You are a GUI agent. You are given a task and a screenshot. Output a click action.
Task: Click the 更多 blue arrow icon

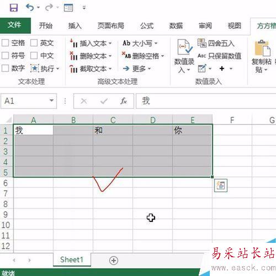click(126, 68)
